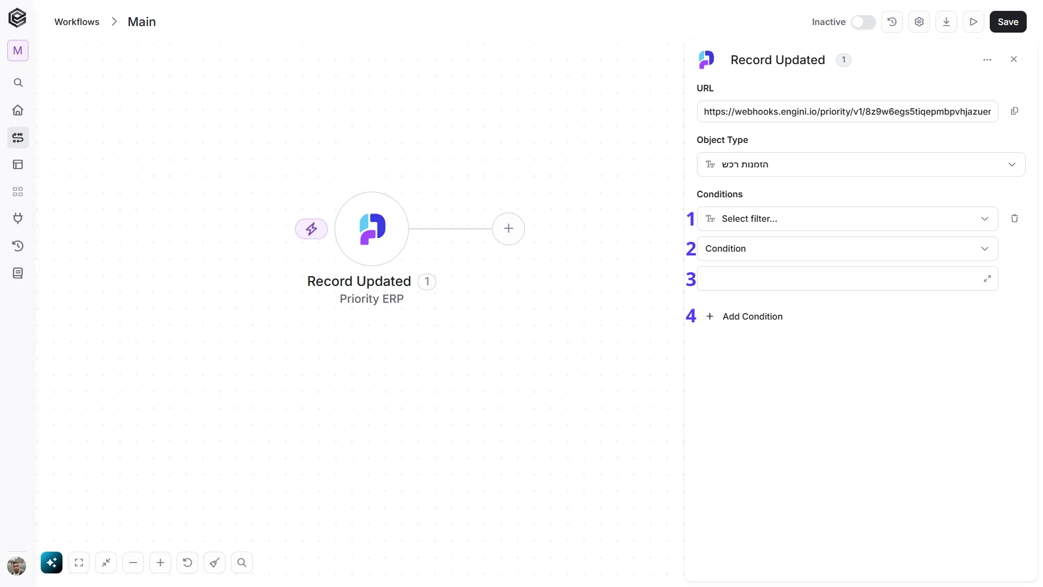Zoom out the canvas with minus
1043x587 pixels.
pos(133,563)
